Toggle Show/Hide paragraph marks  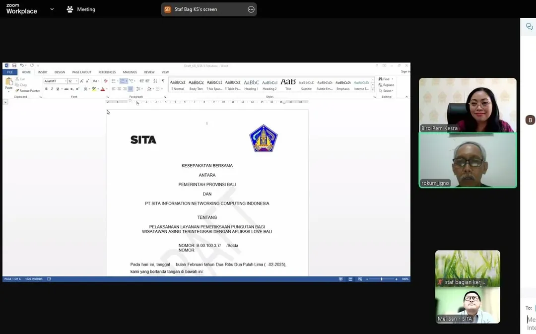(x=163, y=81)
